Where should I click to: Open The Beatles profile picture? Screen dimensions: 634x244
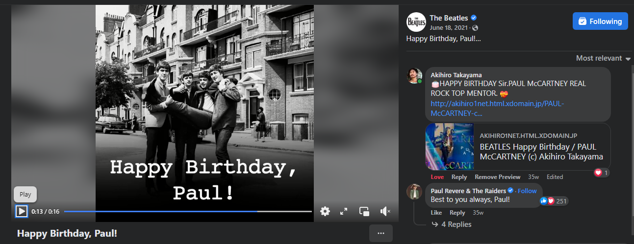[x=416, y=22]
